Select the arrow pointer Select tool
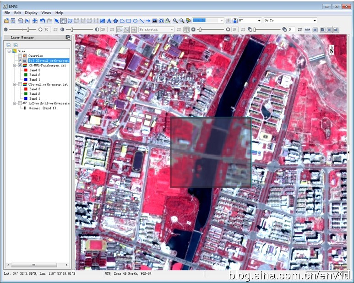The width and height of the screenshot is (354, 283). [x=56, y=21]
